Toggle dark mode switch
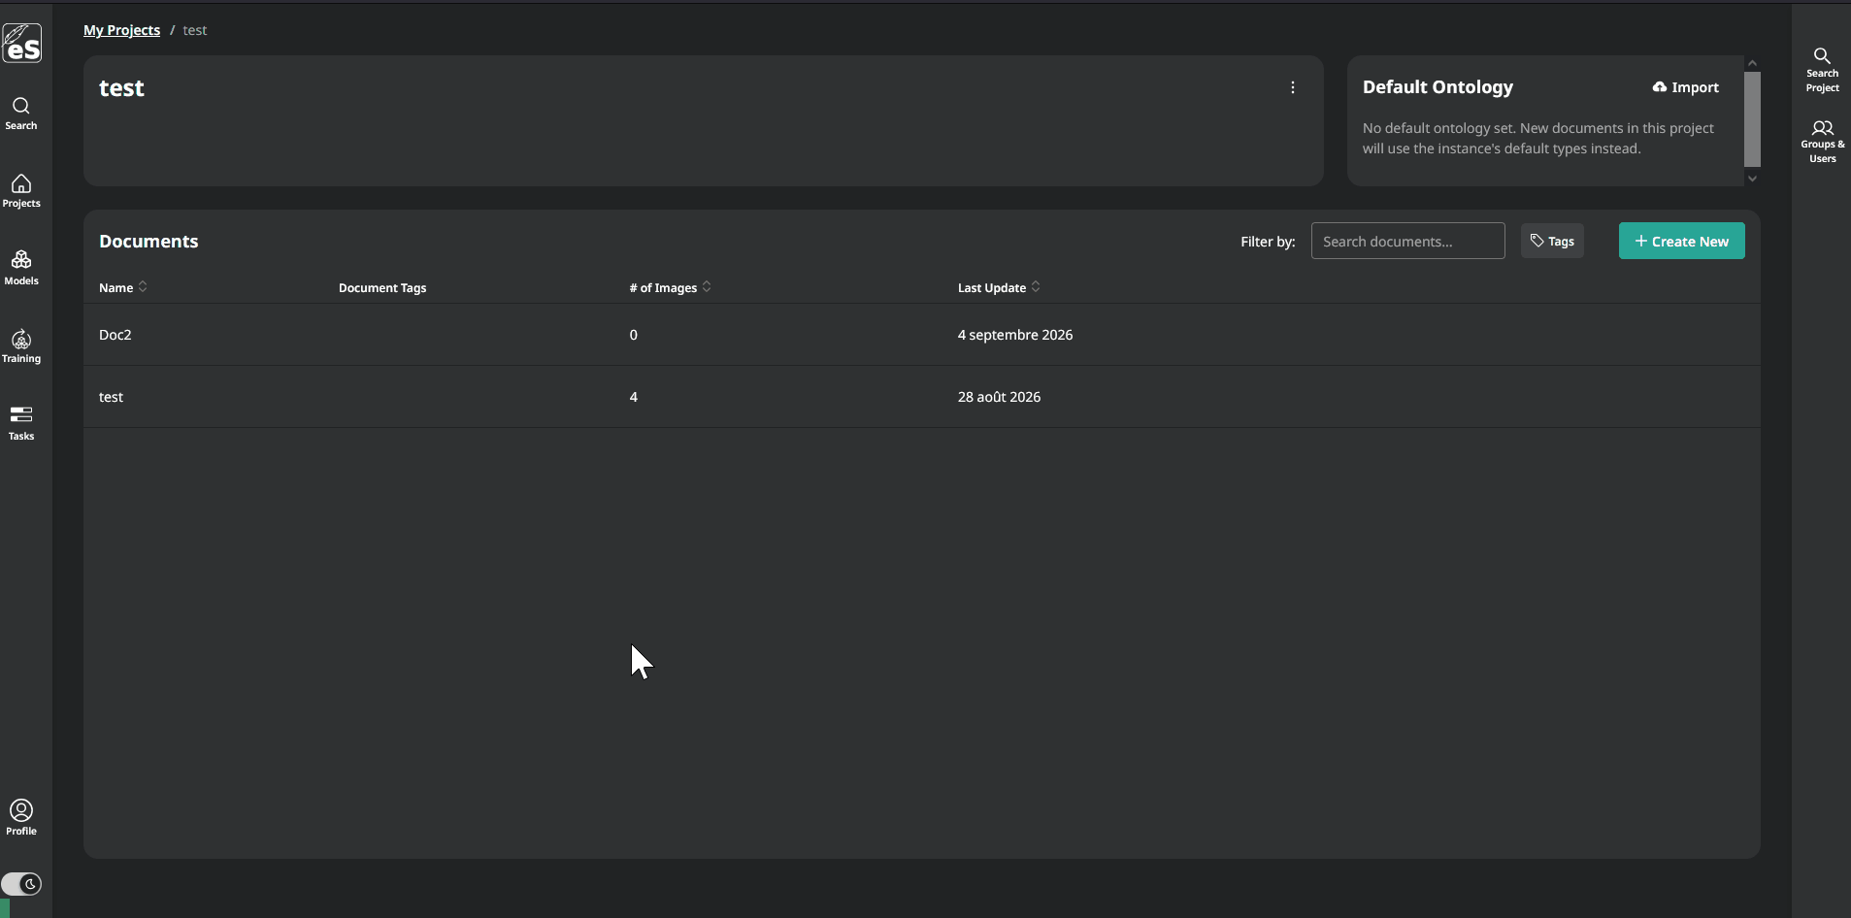 21,884
